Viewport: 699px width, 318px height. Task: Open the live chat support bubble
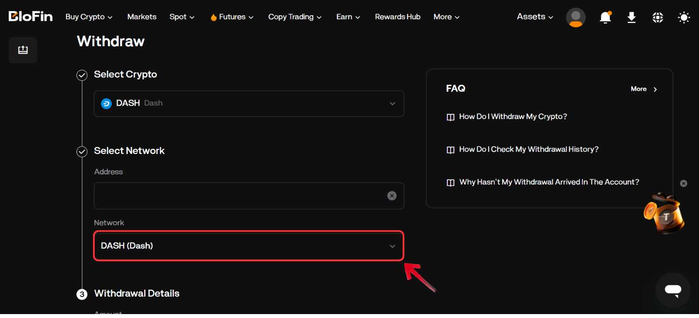tap(673, 290)
